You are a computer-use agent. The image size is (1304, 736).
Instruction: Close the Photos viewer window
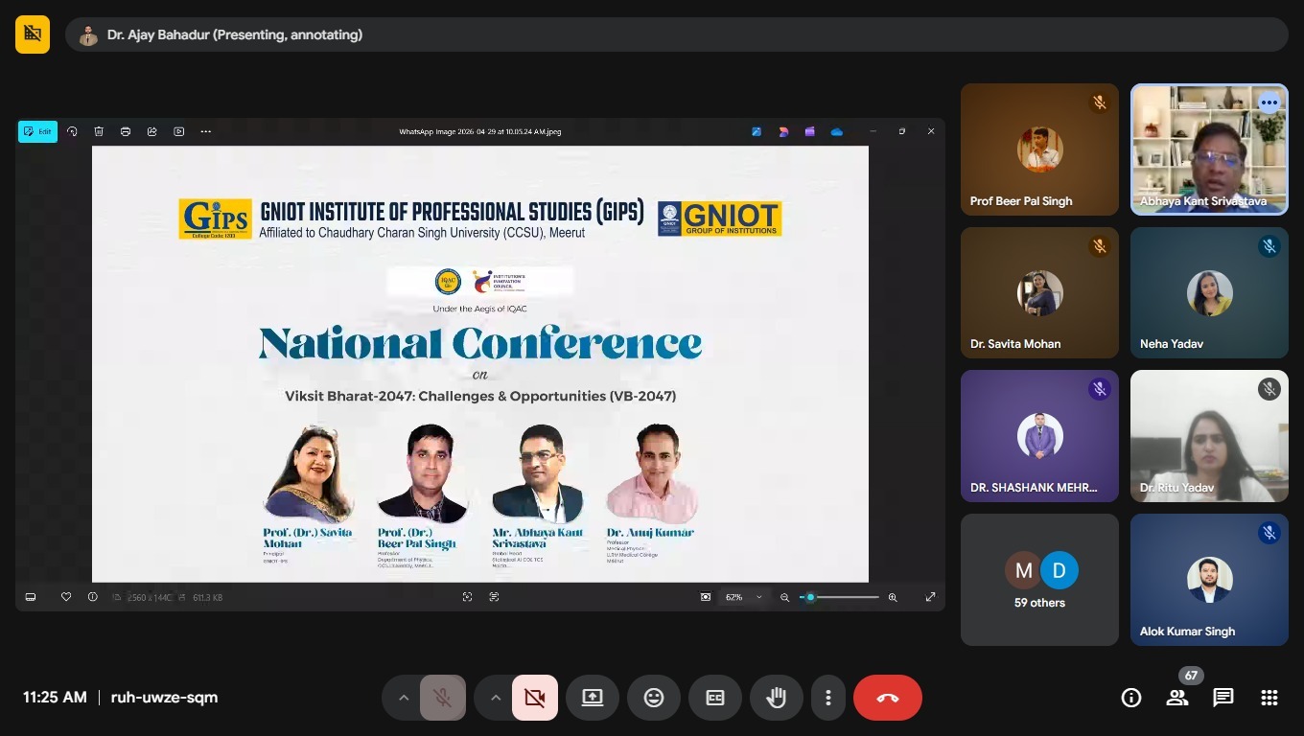point(930,131)
